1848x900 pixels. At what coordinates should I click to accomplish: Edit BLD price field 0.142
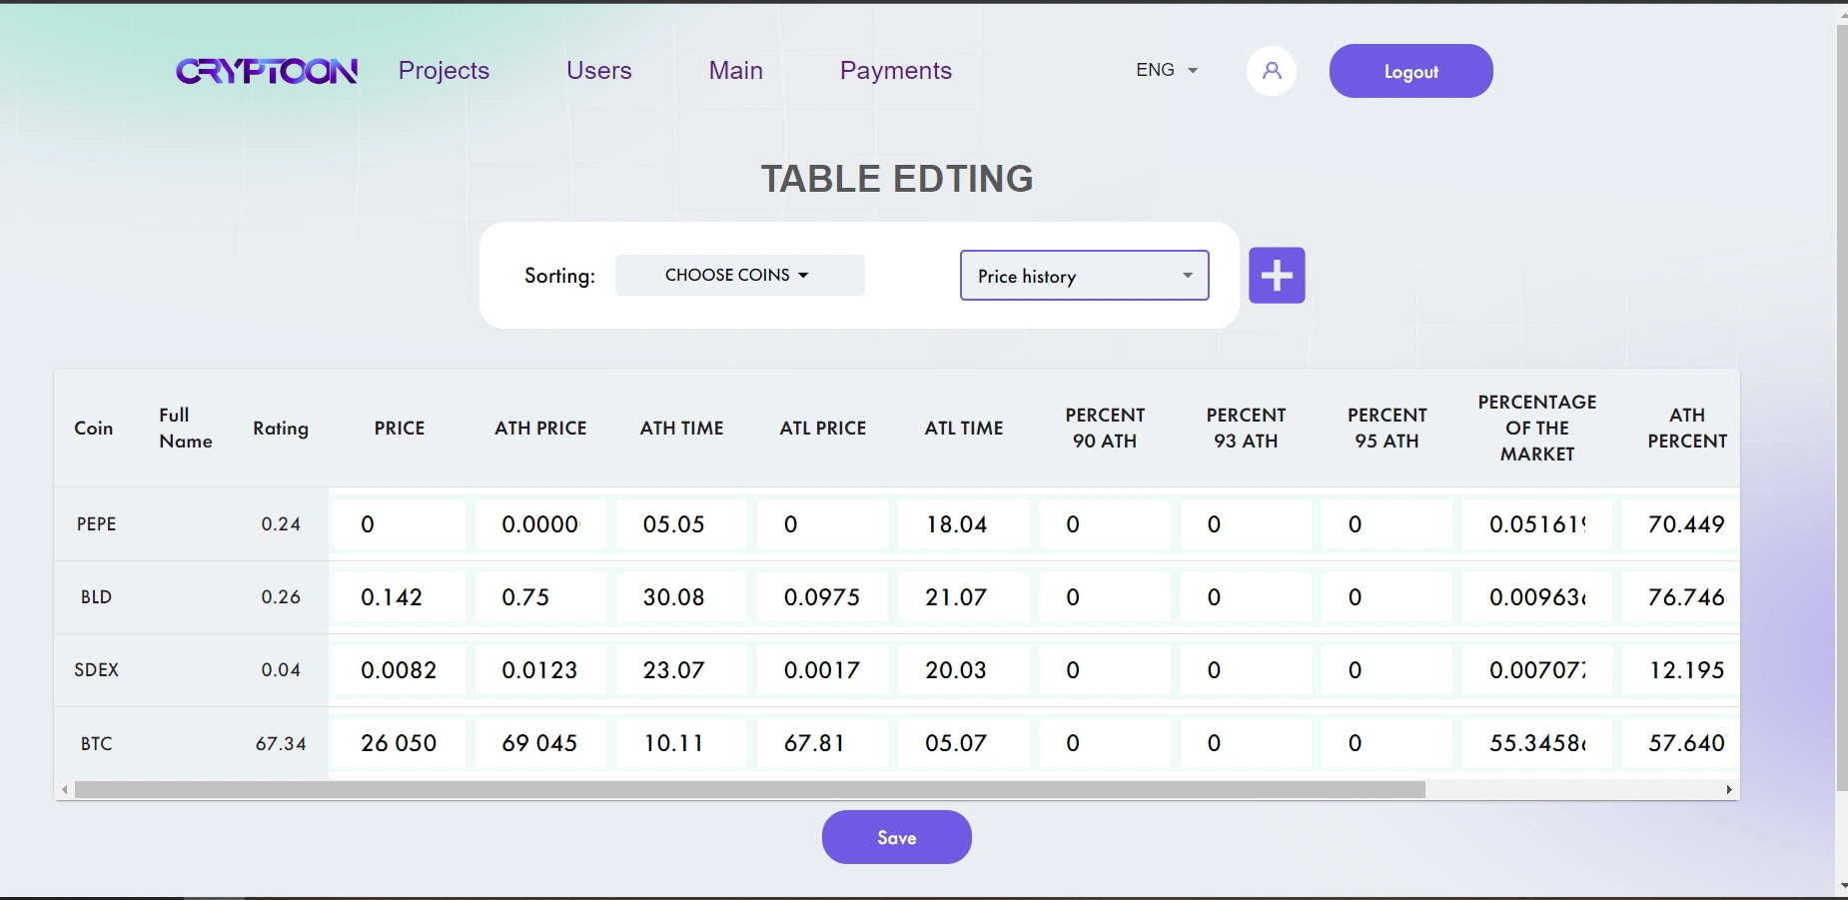[400, 597]
